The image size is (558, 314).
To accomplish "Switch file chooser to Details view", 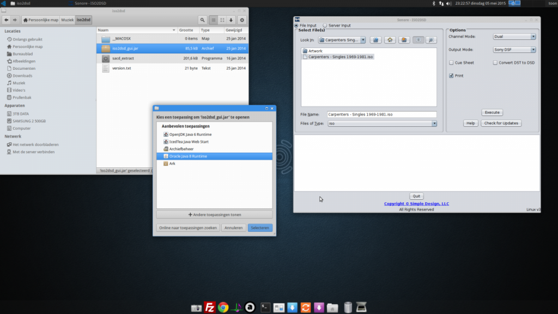I will (x=431, y=40).
